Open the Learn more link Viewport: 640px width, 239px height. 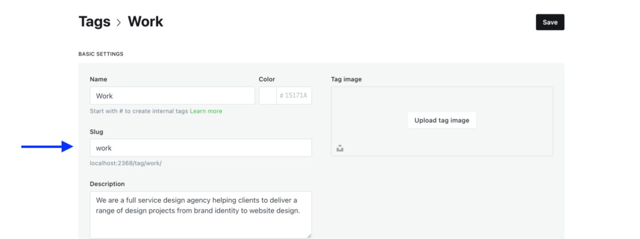206,111
